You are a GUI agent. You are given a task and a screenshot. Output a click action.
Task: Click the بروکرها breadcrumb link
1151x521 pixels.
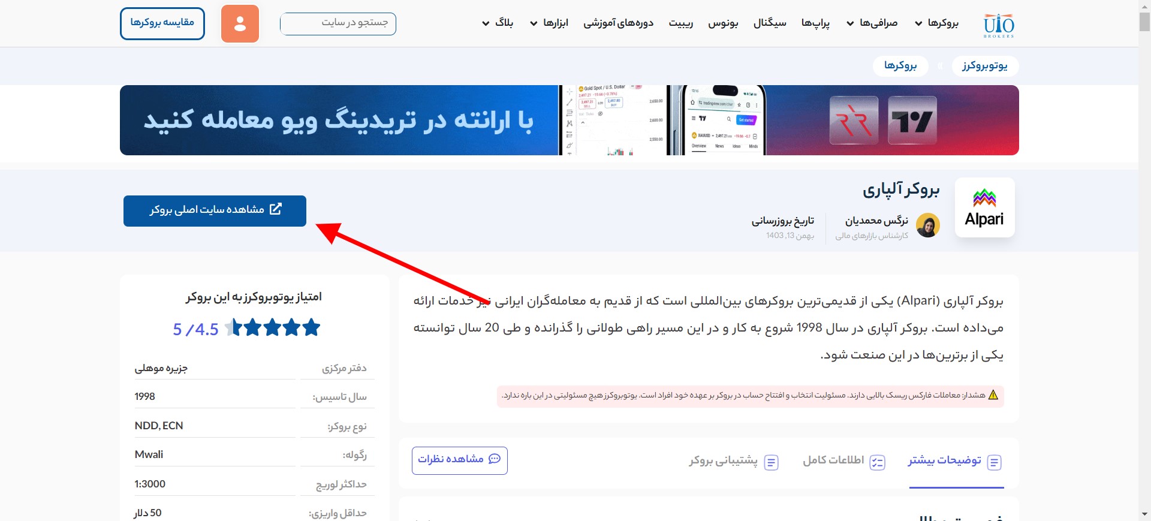point(900,65)
